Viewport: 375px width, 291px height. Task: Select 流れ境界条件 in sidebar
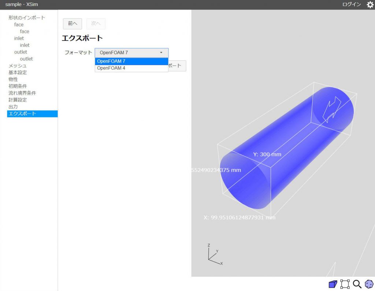click(22, 93)
